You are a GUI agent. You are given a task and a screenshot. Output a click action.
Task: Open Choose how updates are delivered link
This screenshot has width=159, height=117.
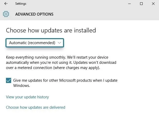click(x=36, y=107)
